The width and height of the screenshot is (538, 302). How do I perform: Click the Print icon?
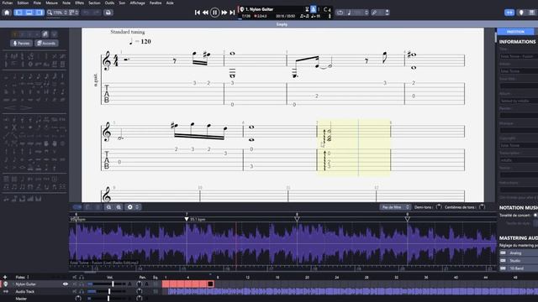pos(108,13)
